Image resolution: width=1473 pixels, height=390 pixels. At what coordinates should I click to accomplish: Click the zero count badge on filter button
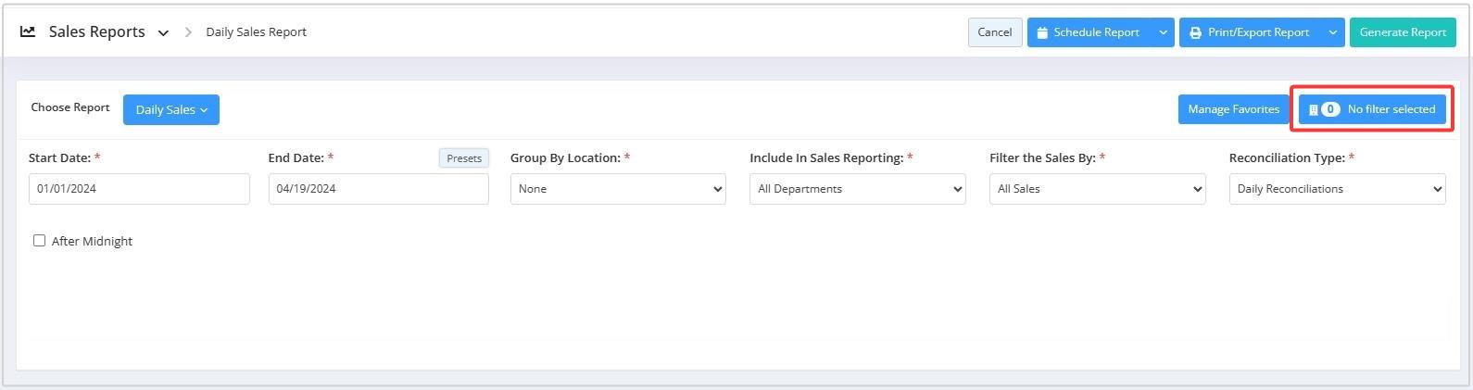point(1330,109)
